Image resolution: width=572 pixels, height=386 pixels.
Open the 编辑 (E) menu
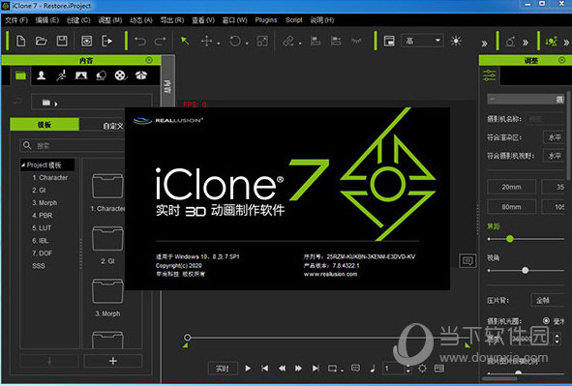(x=47, y=20)
